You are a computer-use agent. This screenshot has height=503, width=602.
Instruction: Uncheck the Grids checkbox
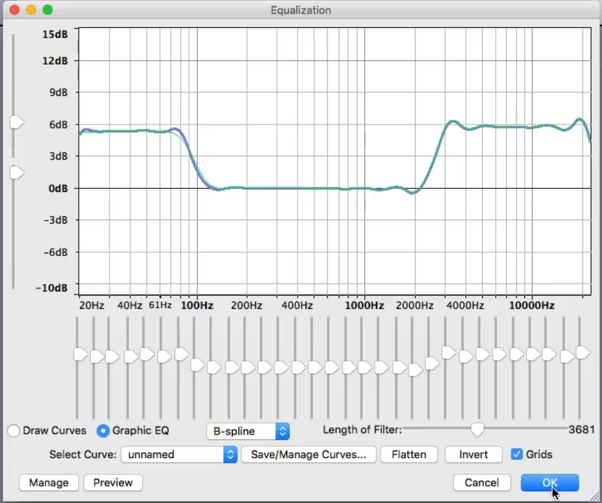click(x=517, y=454)
